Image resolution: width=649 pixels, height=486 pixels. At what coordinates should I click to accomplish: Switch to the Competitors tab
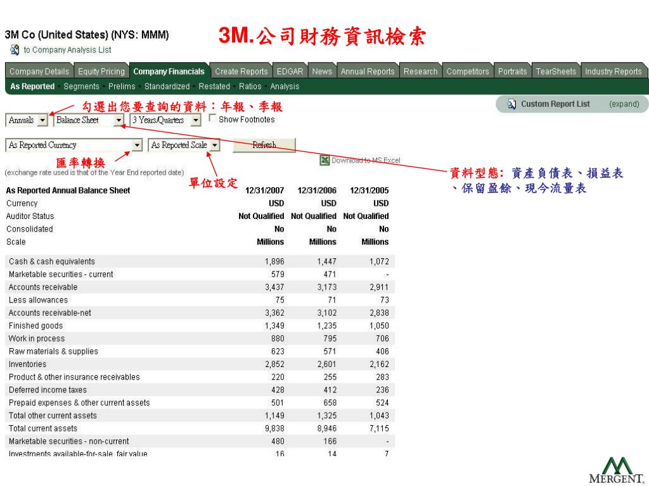coord(468,72)
